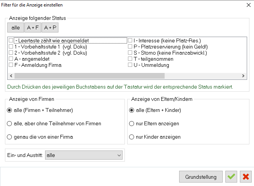254x186 pixels.
Task: Click the status list right scroll arrow
Action: click(x=243, y=76)
